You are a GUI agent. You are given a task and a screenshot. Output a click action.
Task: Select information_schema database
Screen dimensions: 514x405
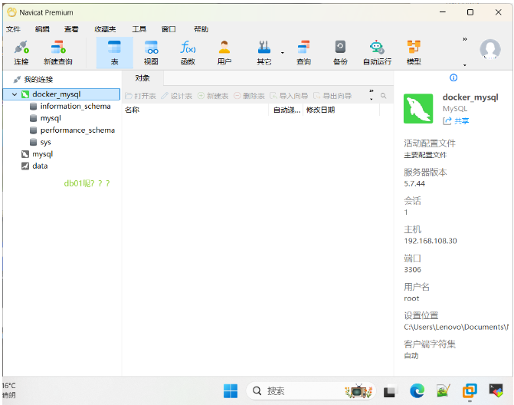tap(75, 107)
